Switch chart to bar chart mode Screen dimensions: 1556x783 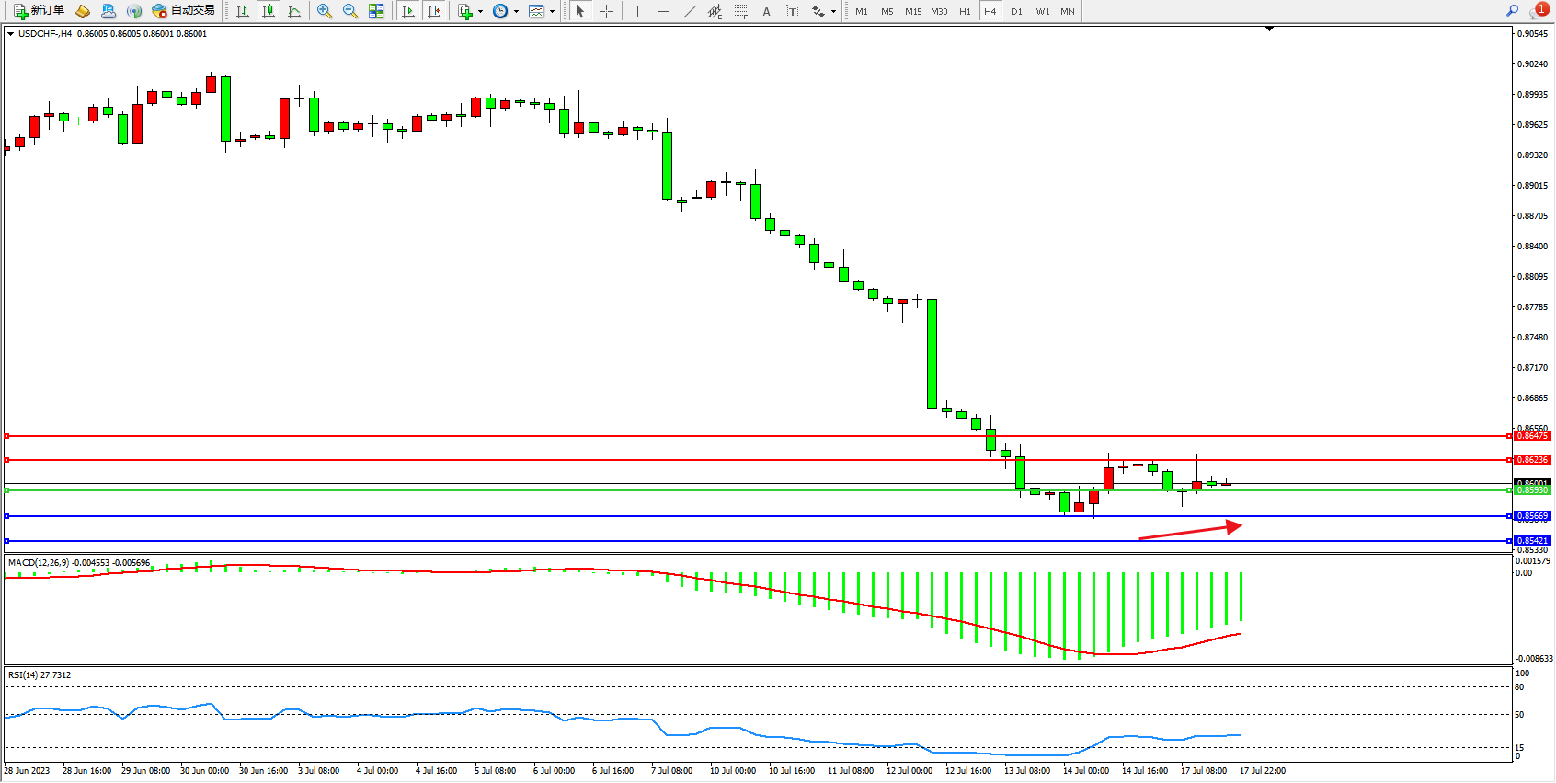click(x=243, y=11)
